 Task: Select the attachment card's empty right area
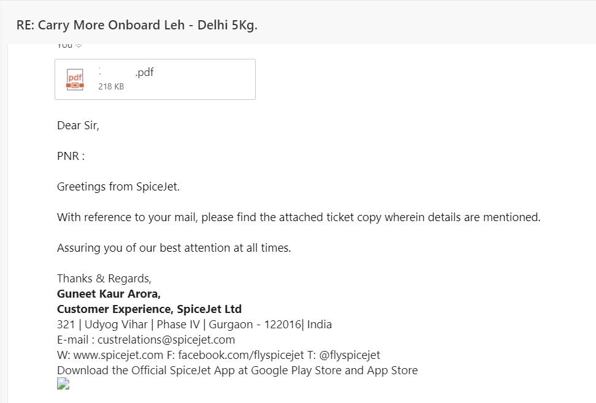(205, 80)
